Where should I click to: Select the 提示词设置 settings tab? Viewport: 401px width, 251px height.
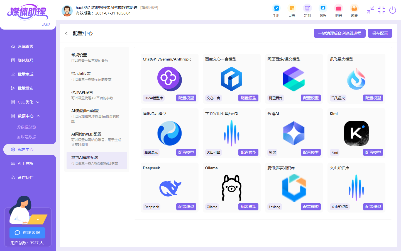click(97, 76)
